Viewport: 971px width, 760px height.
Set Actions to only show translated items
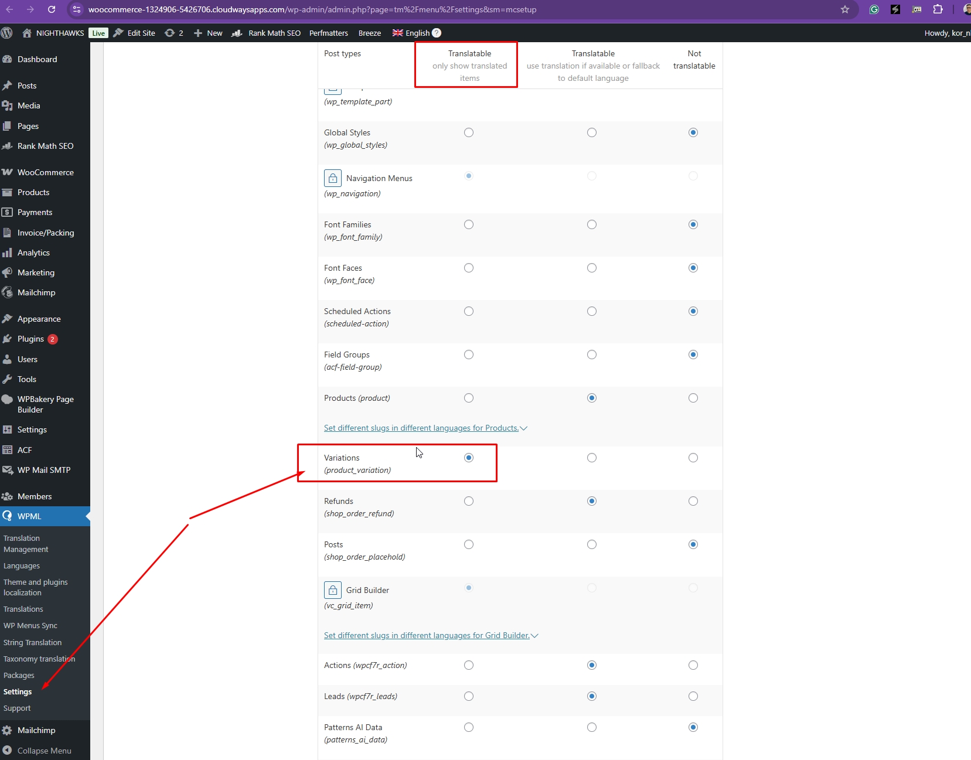click(469, 665)
